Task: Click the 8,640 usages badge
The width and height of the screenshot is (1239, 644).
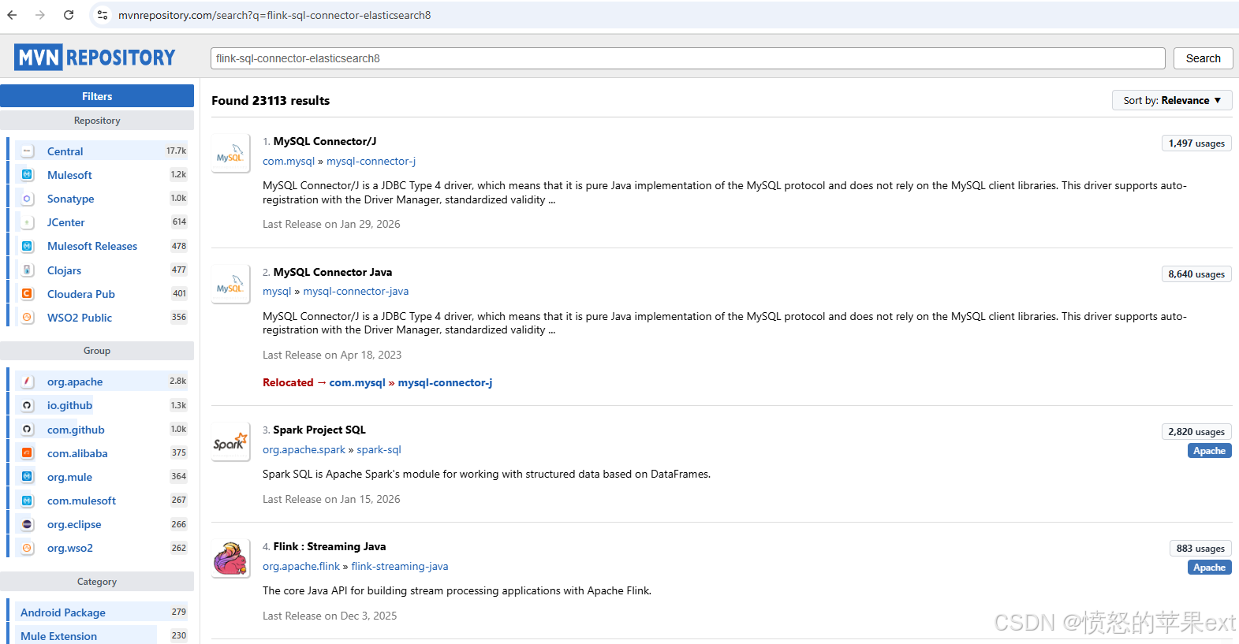Action: point(1196,274)
